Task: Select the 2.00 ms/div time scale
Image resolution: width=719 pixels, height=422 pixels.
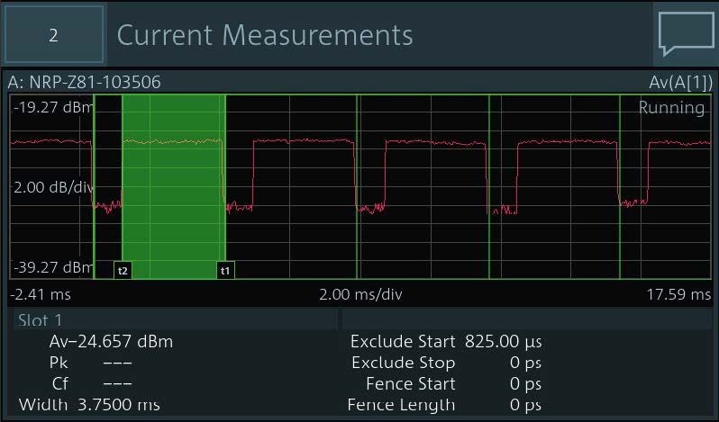Action: (359, 294)
